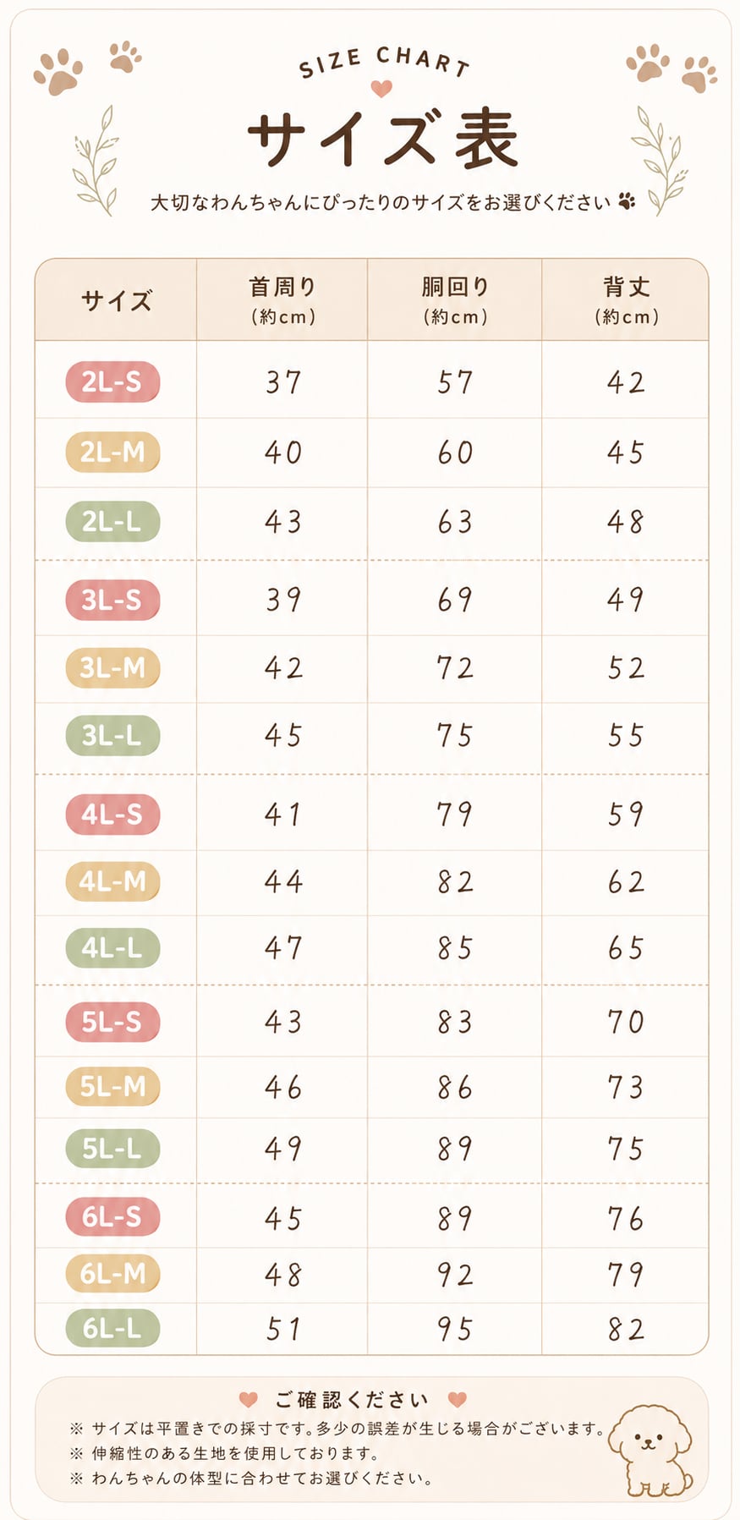This screenshot has width=740, height=1520.
Task: Click the left leaf branch illustration
Action: 96,161
